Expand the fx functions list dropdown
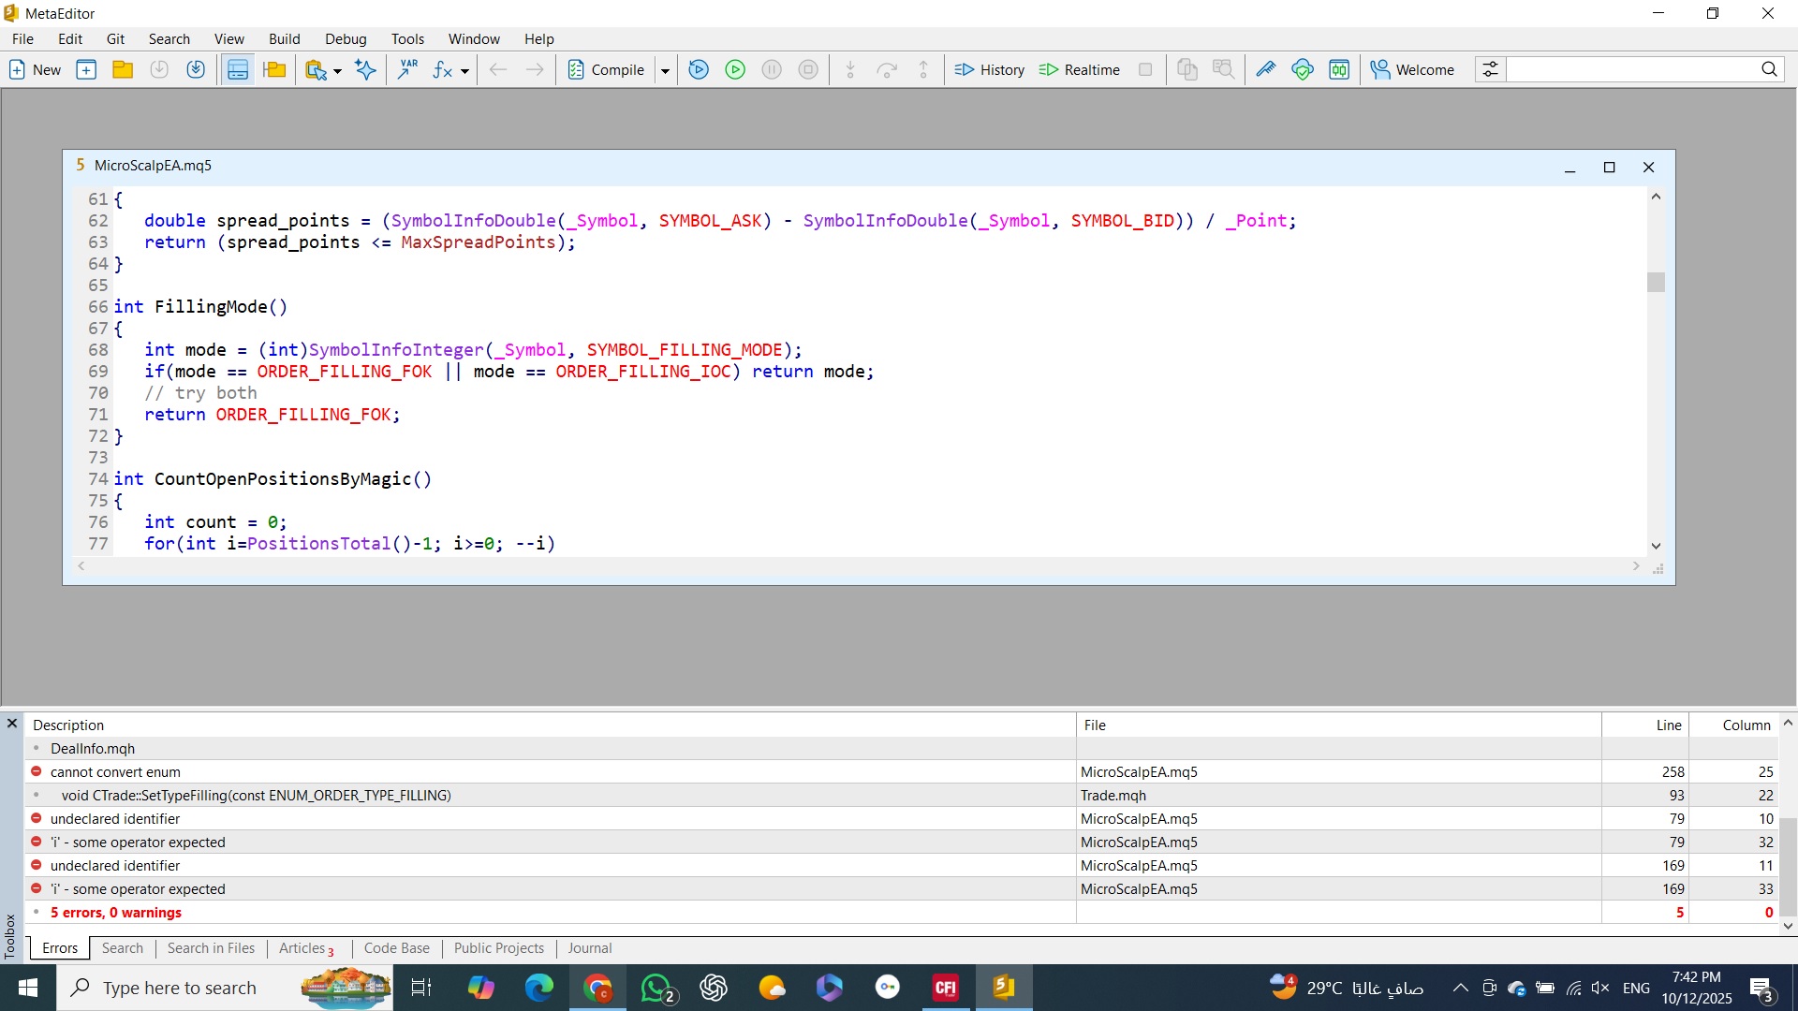This screenshot has width=1798, height=1011. click(x=464, y=70)
